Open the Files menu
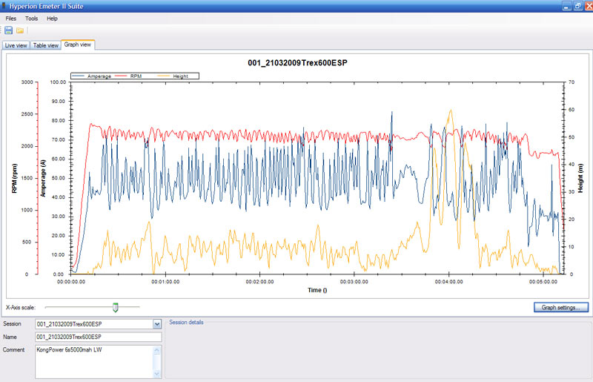The image size is (593, 382). tap(10, 18)
